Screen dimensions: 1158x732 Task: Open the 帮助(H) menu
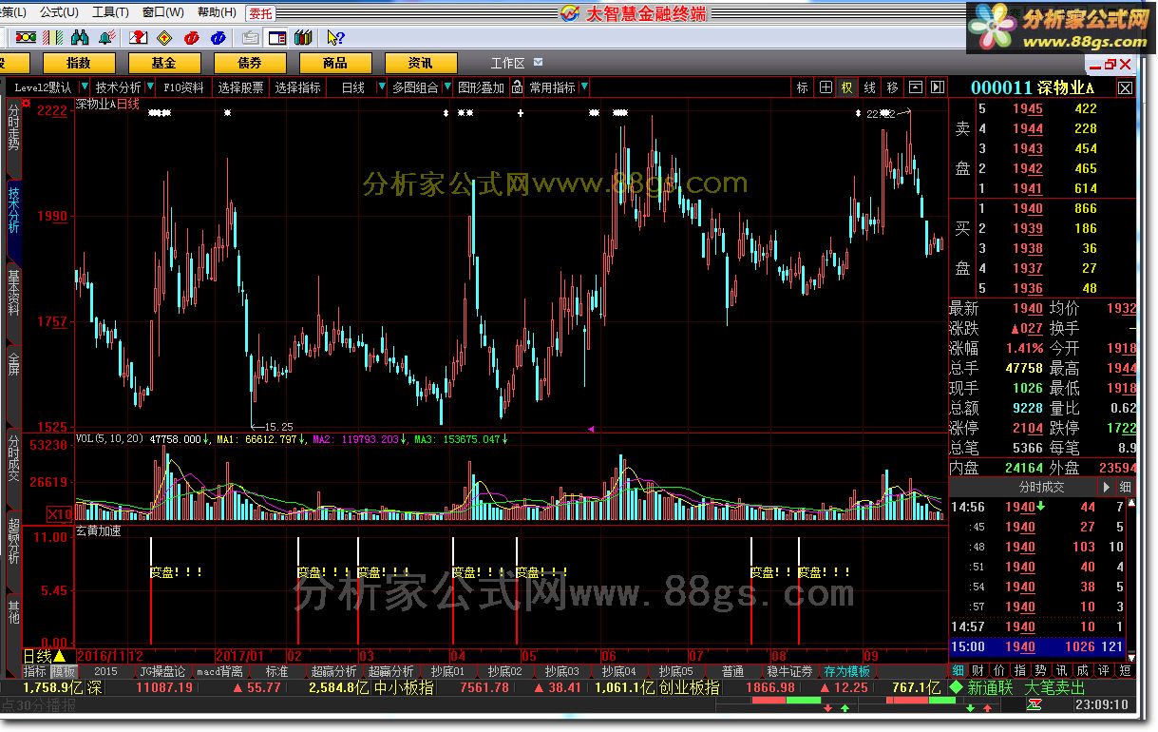tap(217, 12)
